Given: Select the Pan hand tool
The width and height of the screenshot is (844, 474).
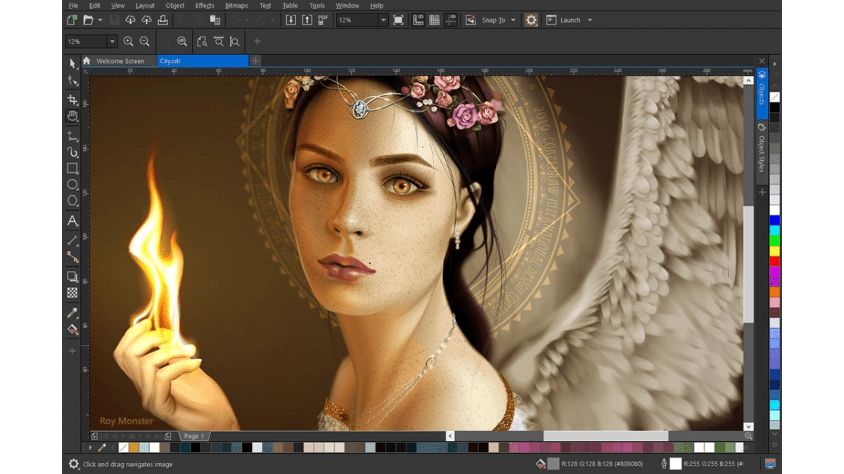Looking at the screenshot, I should [72, 116].
